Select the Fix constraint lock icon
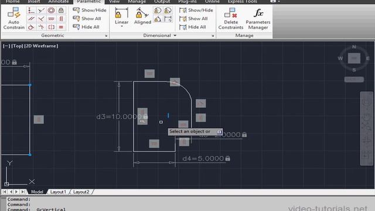 click(x=61, y=11)
